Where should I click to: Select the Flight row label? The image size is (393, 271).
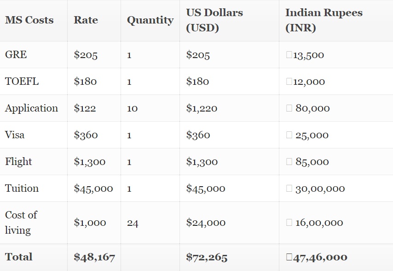[x=18, y=162]
